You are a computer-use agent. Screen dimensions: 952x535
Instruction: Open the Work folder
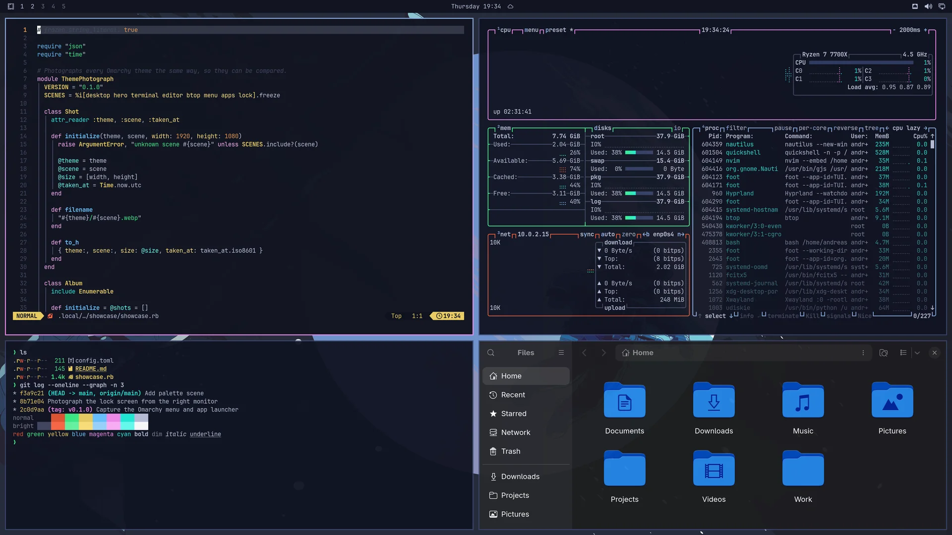point(803,477)
